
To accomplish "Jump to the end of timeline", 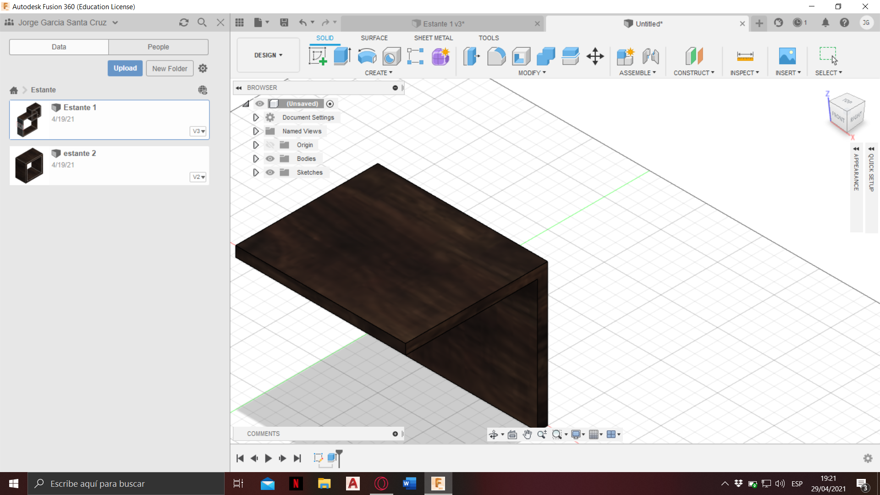I will click(x=297, y=458).
